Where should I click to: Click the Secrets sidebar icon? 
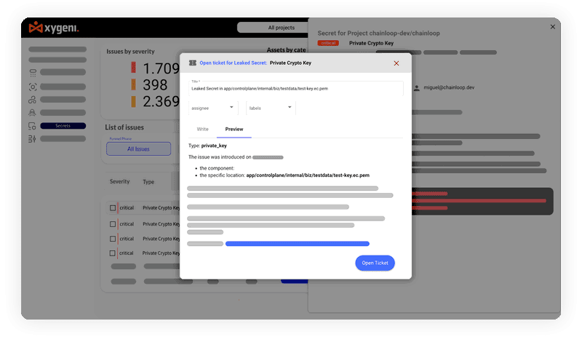[x=32, y=126]
